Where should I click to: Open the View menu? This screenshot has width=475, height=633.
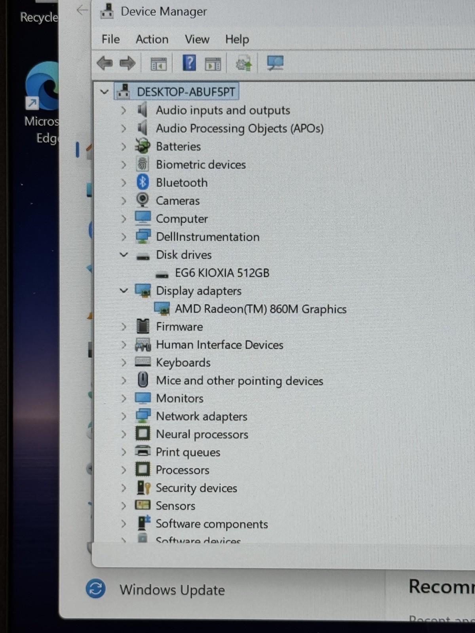(x=197, y=39)
